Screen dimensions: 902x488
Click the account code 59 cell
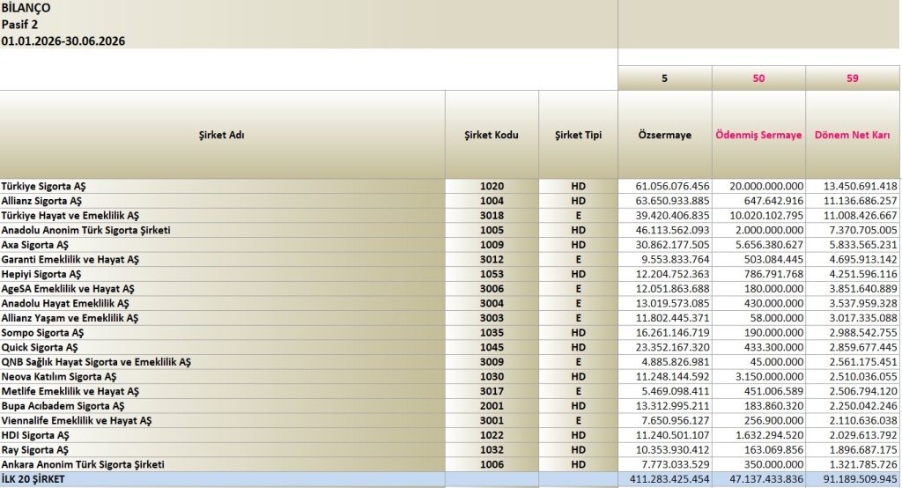tap(853, 78)
